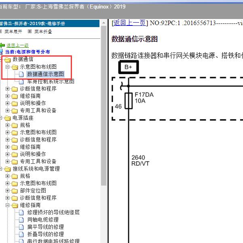The image size is (243, 243).
Task: Click 维修指南 folder icon under 数据通信
Action: (15, 96)
